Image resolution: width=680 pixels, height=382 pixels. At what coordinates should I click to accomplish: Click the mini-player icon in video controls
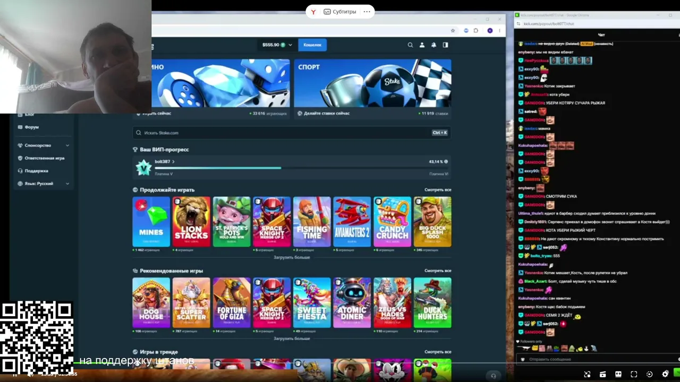tap(587, 374)
